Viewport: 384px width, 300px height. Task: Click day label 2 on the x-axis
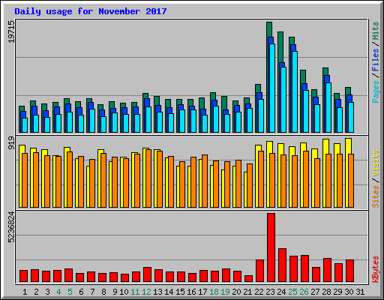(36, 292)
